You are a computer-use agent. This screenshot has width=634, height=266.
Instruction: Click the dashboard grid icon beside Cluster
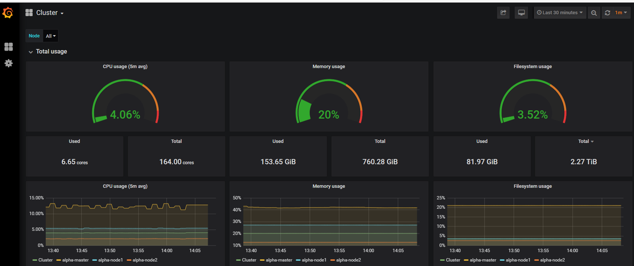29,13
